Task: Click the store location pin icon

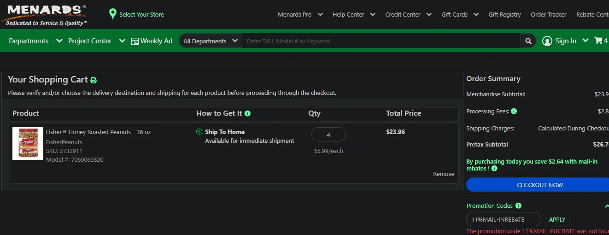Action: pos(113,14)
